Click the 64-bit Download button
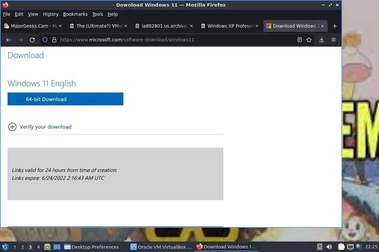 [x=65, y=99]
